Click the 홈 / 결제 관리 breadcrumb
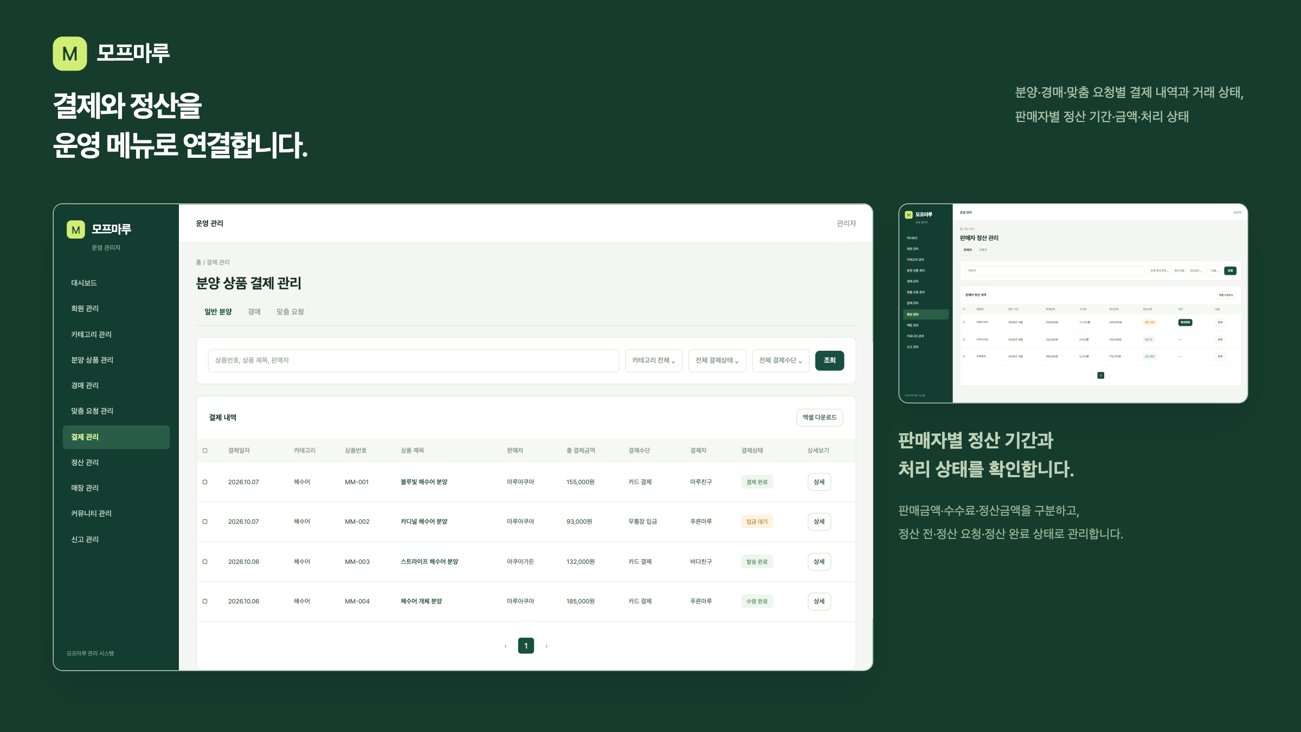Screen dimensions: 1301x732 (212, 262)
